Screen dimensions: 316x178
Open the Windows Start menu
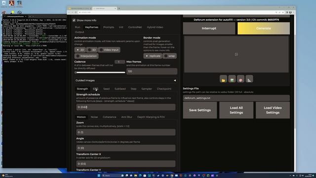click(x=99, y=176)
